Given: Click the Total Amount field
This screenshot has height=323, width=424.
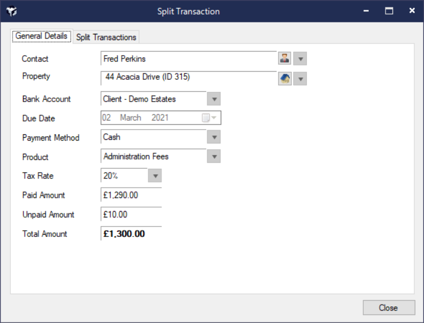Looking at the screenshot, I should [x=131, y=234].
